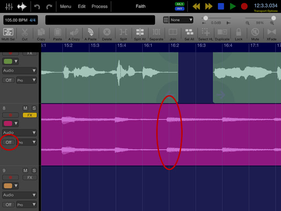Click the Lock region tool
Image resolution: width=281 pixels, height=211 pixels.
(238, 34)
